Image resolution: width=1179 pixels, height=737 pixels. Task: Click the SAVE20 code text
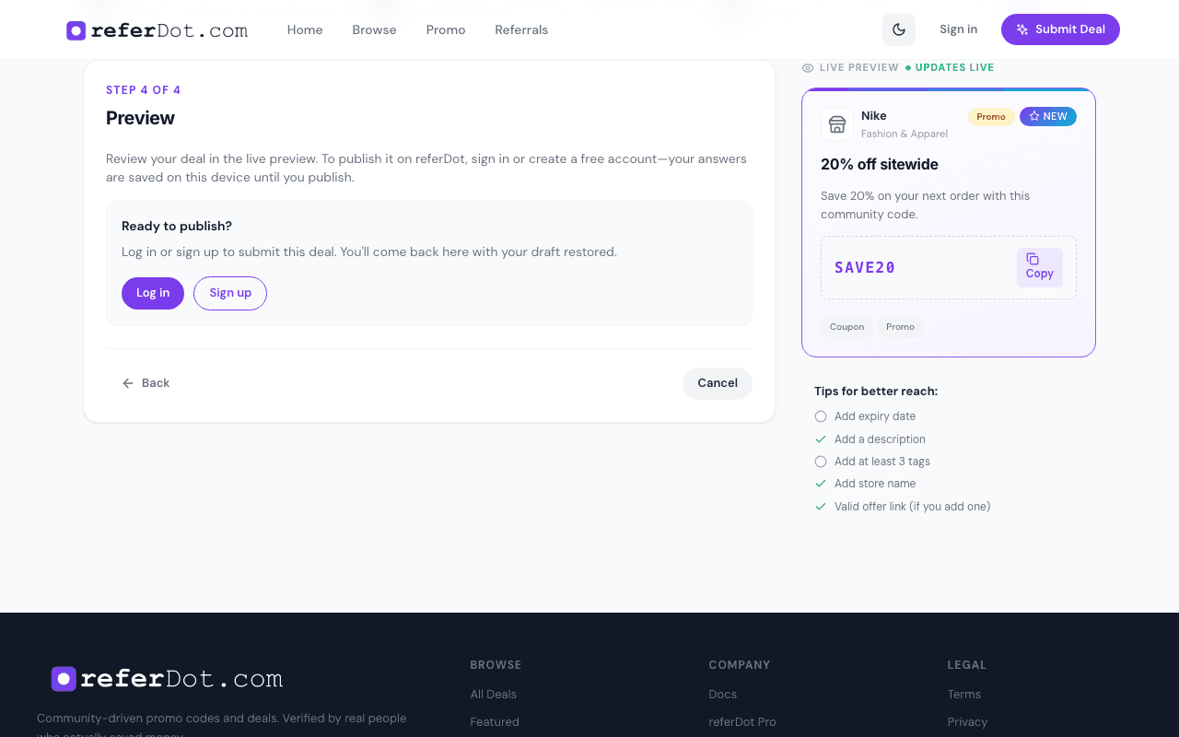click(865, 267)
